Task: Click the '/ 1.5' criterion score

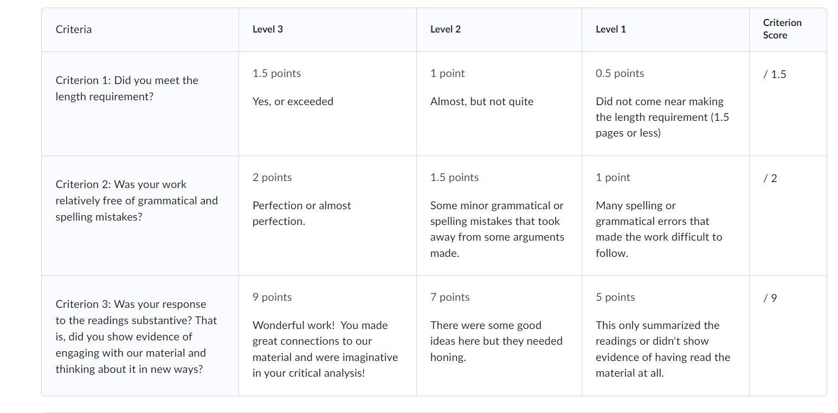Action: pos(775,74)
